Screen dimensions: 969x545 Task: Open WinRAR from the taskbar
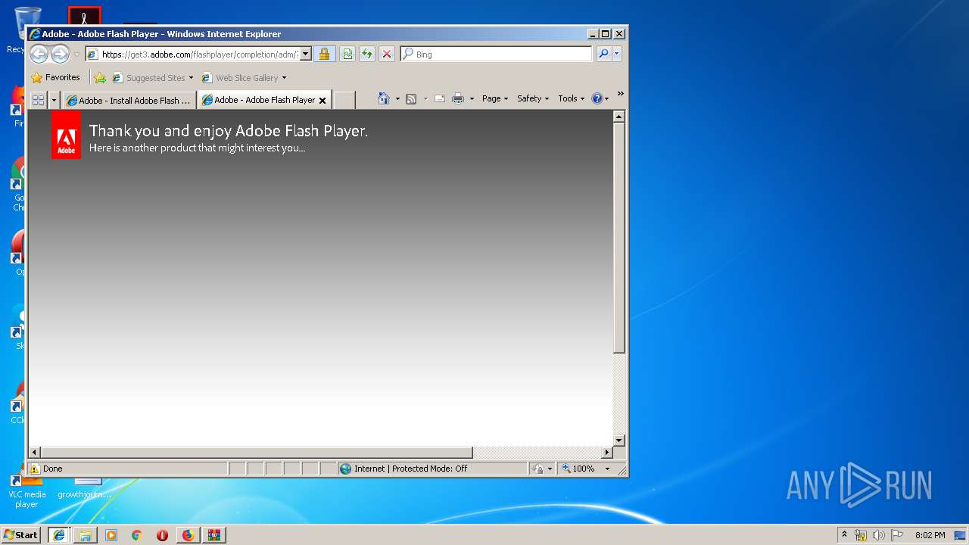(213, 535)
